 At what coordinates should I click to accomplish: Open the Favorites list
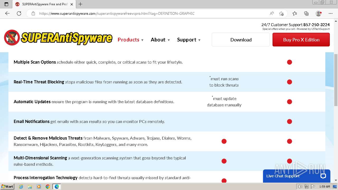pyautogui.click(x=295, y=13)
